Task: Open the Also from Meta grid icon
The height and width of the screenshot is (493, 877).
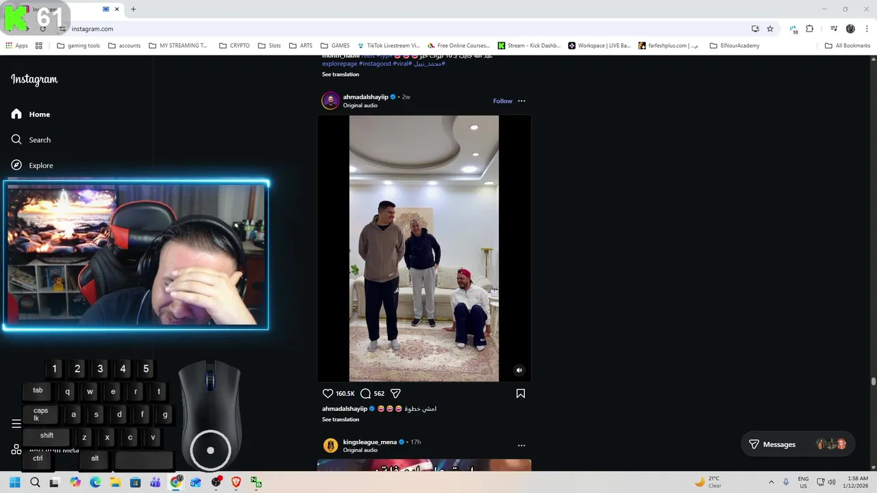Action: tap(16, 450)
